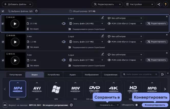Play preview of 3.wav
This screenshot has height=109, width=170.
[15, 60]
